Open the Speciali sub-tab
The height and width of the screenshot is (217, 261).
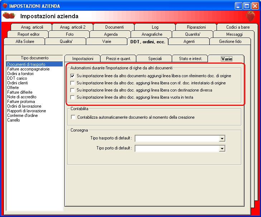(155, 59)
